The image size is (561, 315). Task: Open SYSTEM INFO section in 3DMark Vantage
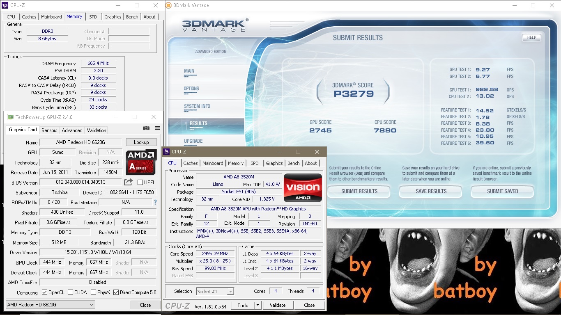pos(197,106)
